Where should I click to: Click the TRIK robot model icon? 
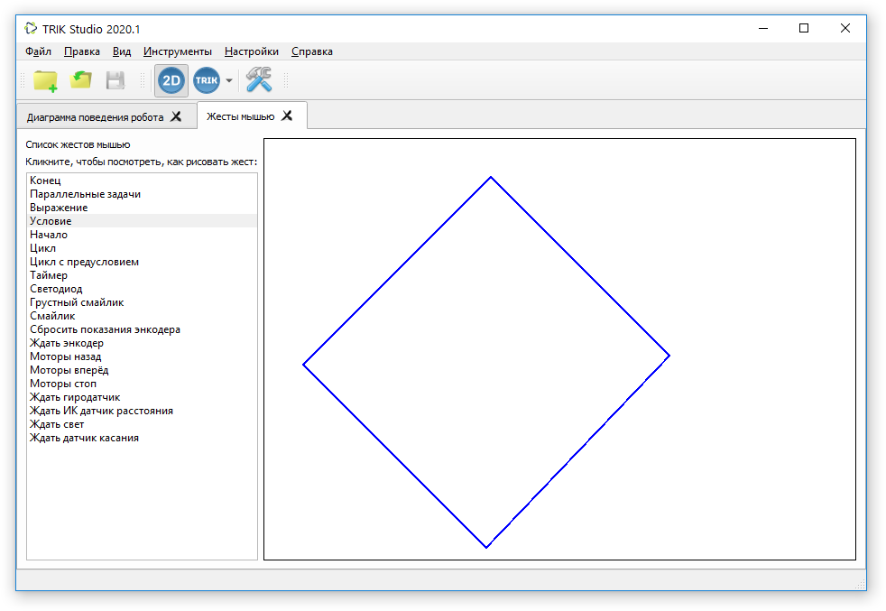click(207, 80)
